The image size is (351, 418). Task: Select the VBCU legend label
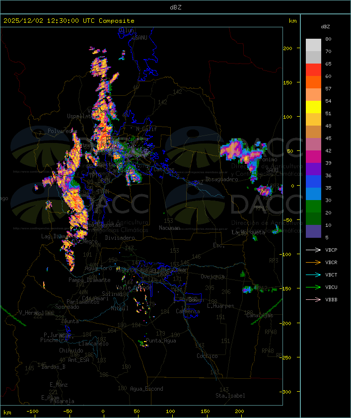coord(331,287)
